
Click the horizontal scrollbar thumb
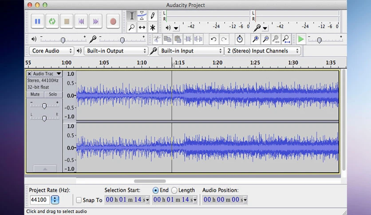(x=150, y=181)
